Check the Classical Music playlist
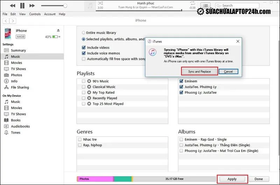280x185 pixels. 84,87
